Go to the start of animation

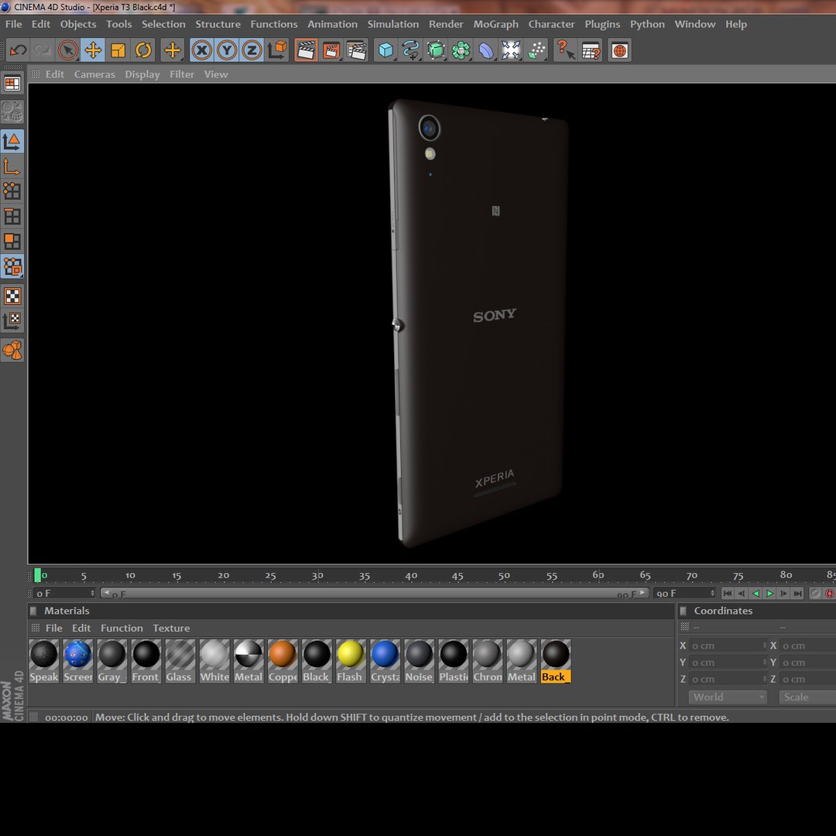tap(727, 594)
